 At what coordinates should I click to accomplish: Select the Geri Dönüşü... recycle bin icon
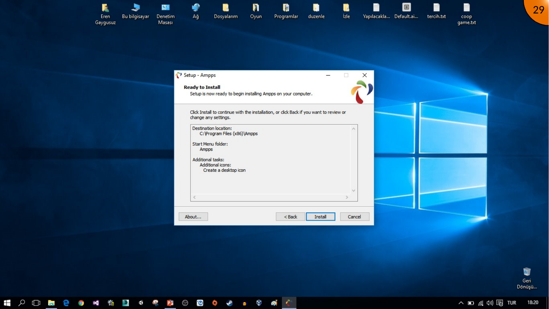tap(527, 278)
